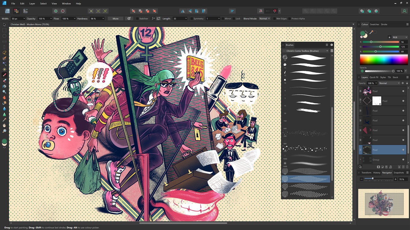Choose the Erase Brush tool
Viewport: 410px width, 230px height.
pyautogui.click(x=4, y=81)
